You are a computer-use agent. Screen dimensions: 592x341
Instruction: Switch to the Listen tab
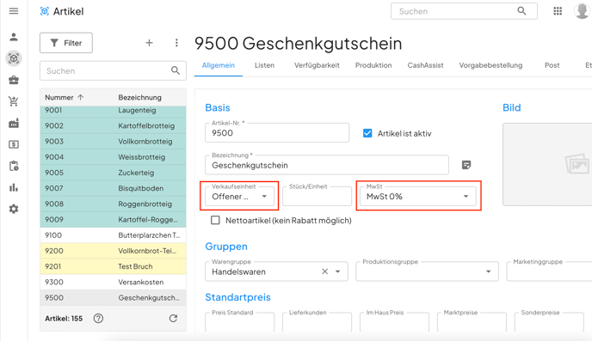click(x=264, y=65)
